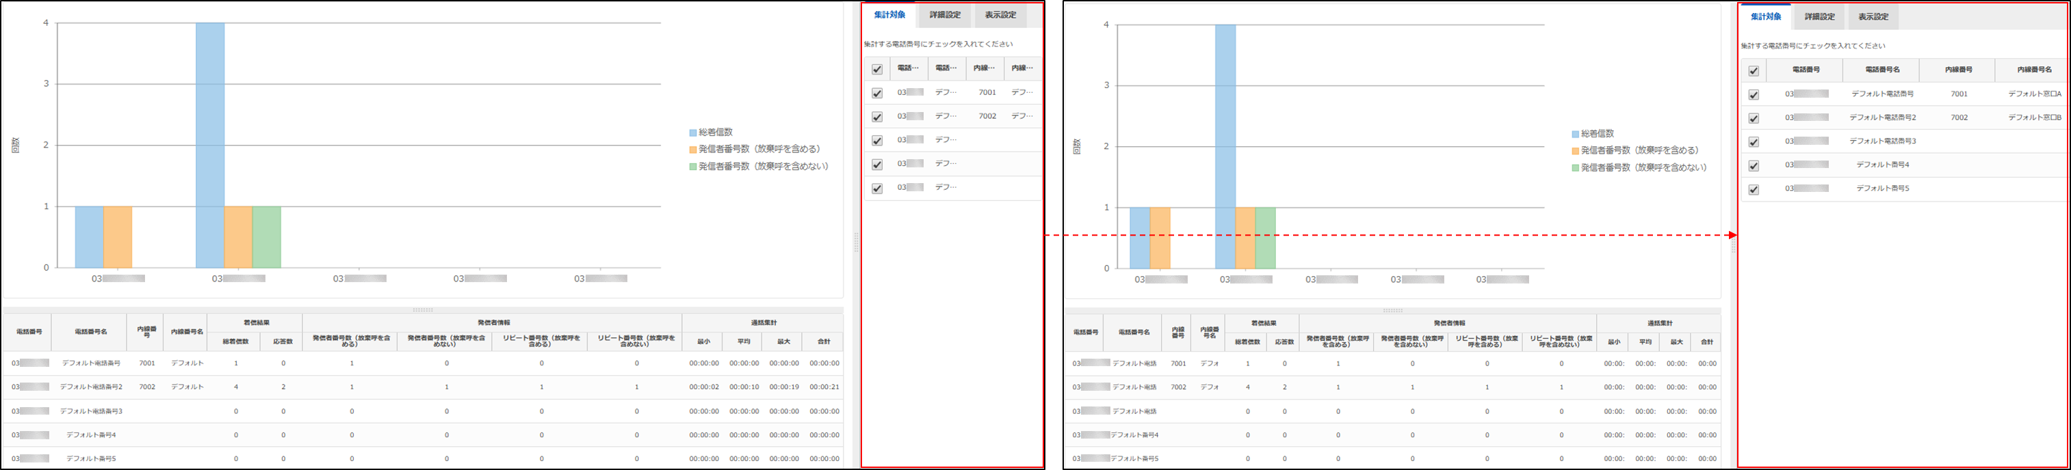Image resolution: width=2071 pixels, height=470 pixels.
Task: Click the vertical splitter handle beside the widened settings panel
Action: coord(1732,247)
